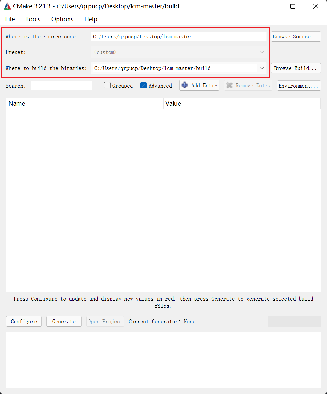Maximize the CMake window
Screen dimensions: 327x394
tap(293, 6)
